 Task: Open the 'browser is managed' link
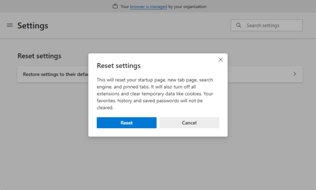149,7
